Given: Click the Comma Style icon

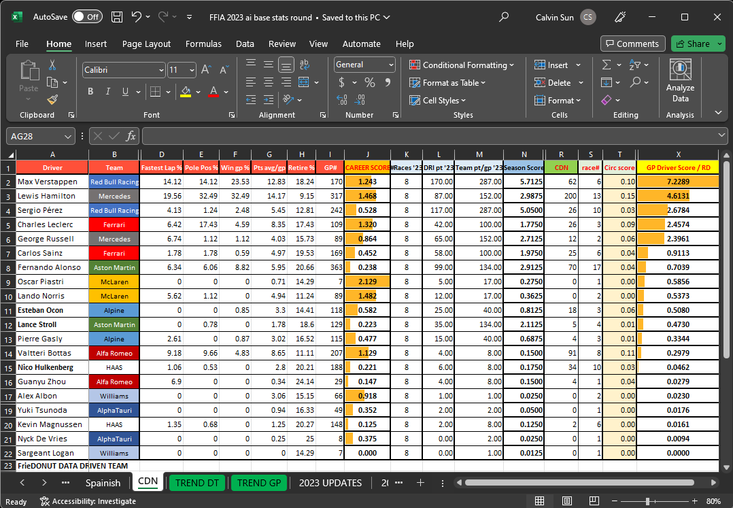Looking at the screenshot, I should pos(388,83).
